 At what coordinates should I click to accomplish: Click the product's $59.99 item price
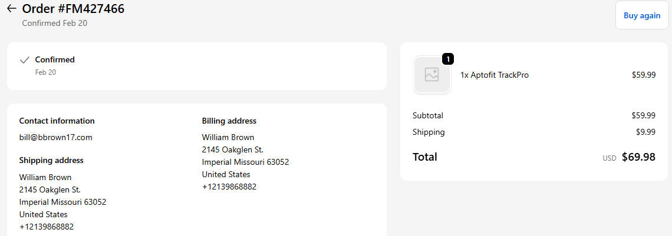[643, 75]
